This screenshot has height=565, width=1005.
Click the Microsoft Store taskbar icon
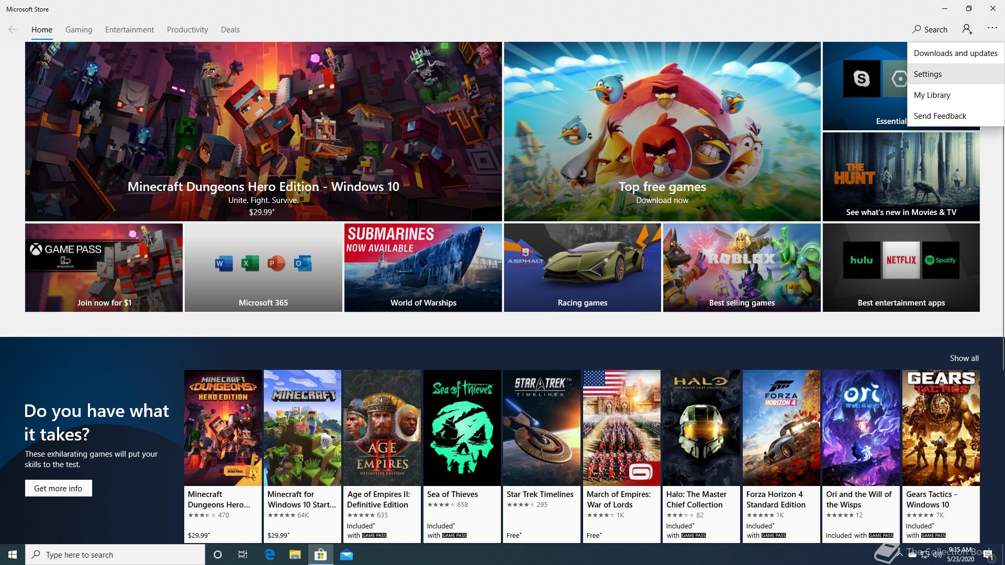pos(320,555)
